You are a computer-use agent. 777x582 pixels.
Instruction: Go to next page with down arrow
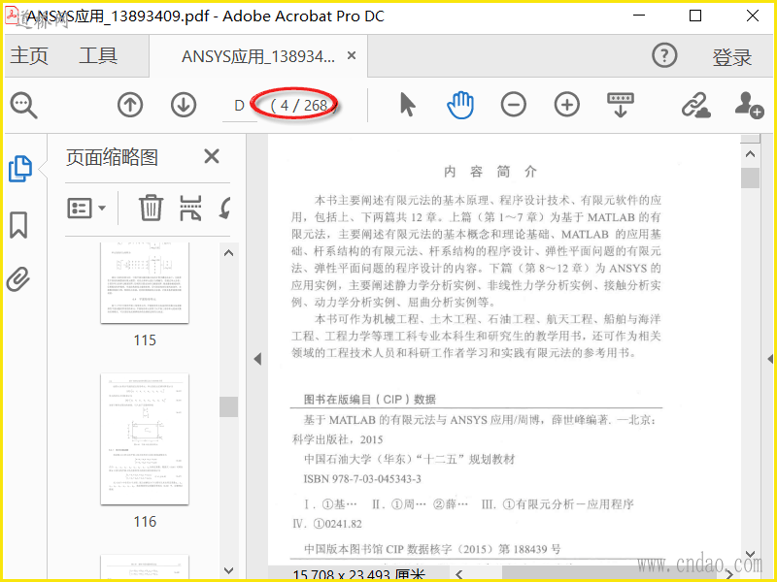pos(184,105)
